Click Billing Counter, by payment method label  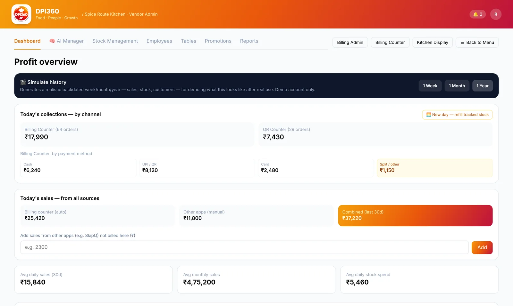tap(56, 154)
